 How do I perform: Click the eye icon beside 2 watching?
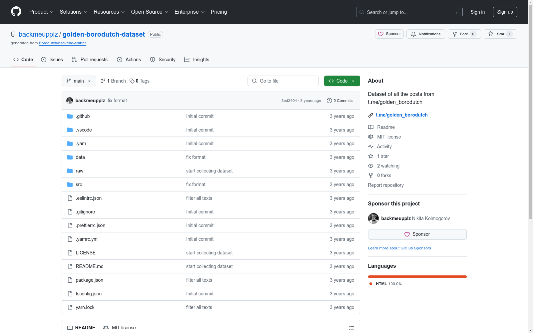(x=371, y=166)
